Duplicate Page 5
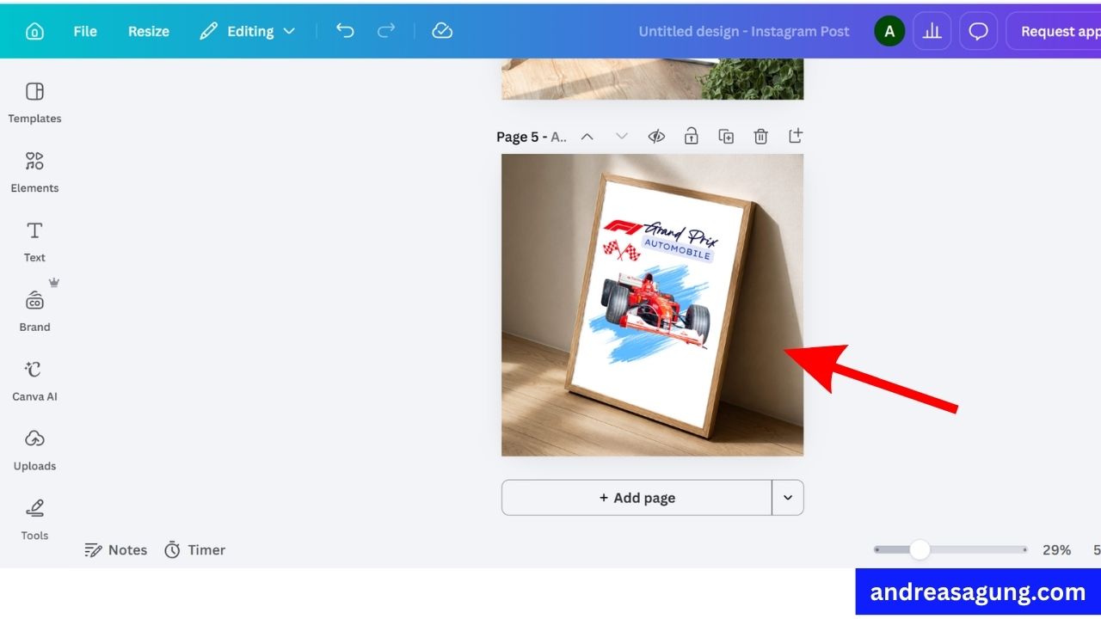Screen dimensions: 1101x619 click(x=726, y=136)
